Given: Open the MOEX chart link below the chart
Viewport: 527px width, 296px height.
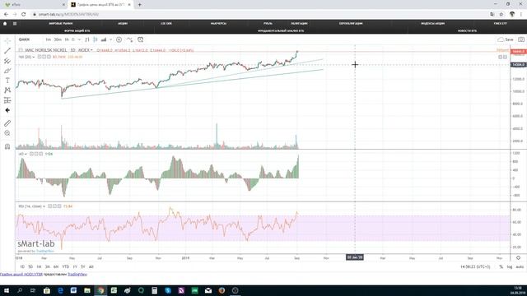Looking at the screenshot, I should (x=21, y=274).
